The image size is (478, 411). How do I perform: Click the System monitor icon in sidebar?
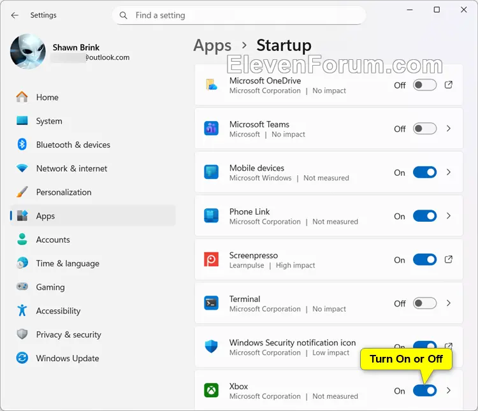[x=22, y=120]
